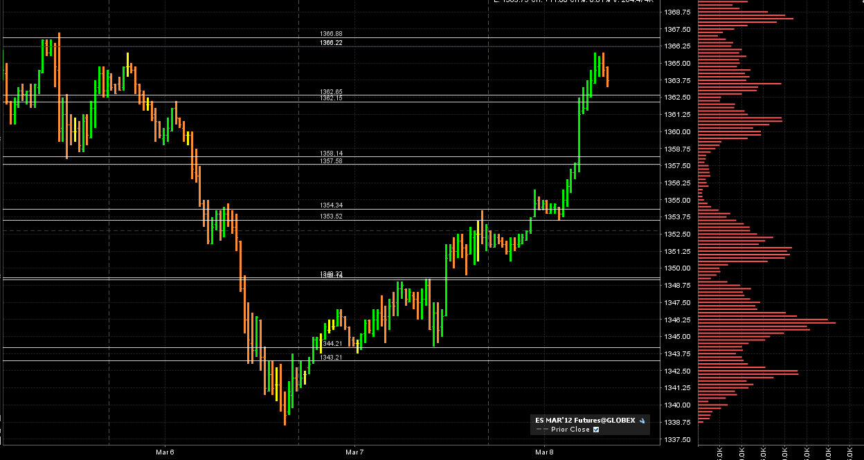Screen dimensions: 864x460
Task: Click the 1357.50 price axis label
Action: click(677, 166)
